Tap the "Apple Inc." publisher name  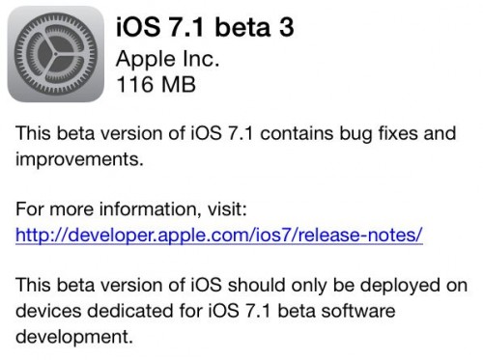[x=167, y=59]
